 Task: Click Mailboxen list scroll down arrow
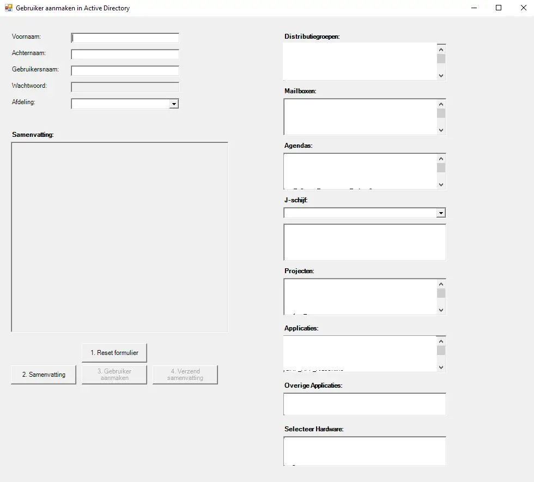click(441, 130)
